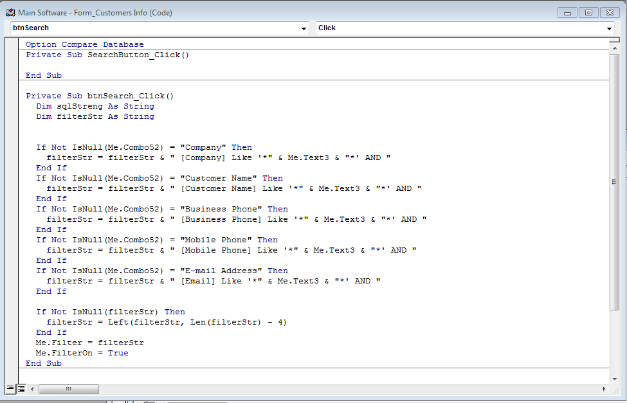Close the Form_Customers Info code window
This screenshot has height=403, width=627.
[610, 13]
